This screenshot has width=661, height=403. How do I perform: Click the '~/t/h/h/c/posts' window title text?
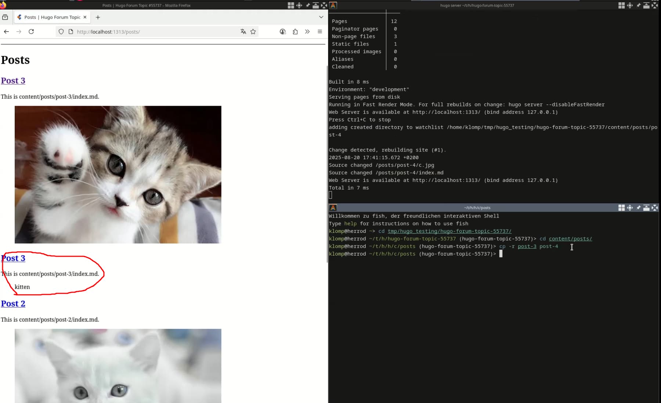coord(477,208)
